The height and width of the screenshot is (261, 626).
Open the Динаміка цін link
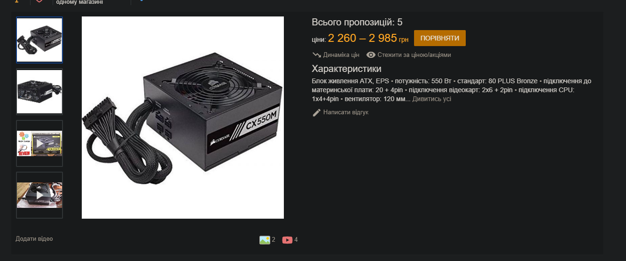pyautogui.click(x=341, y=55)
